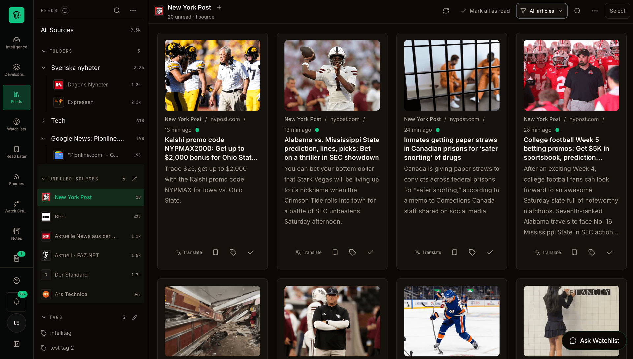
Task: Edit unfiled sources with pencil icon
Action: click(x=135, y=179)
